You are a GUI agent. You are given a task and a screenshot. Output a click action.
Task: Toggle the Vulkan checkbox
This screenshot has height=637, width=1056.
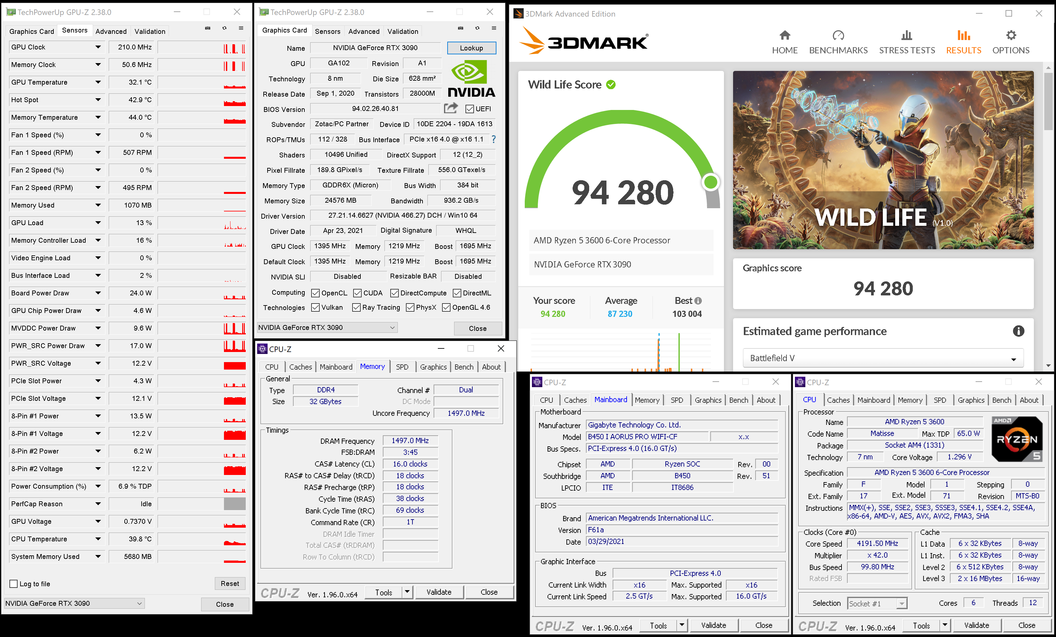pos(315,307)
